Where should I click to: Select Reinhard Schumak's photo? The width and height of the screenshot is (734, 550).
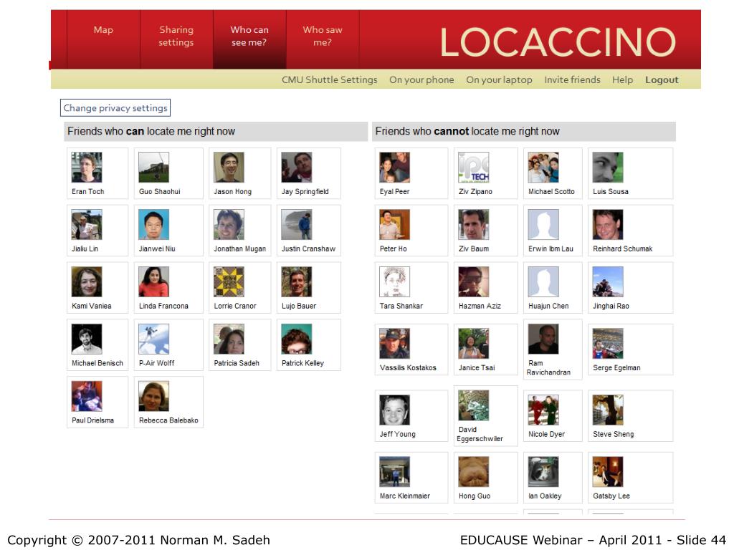tap(608, 224)
